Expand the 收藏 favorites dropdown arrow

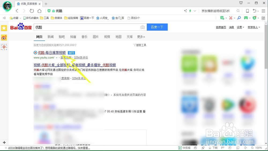pos(20,18)
